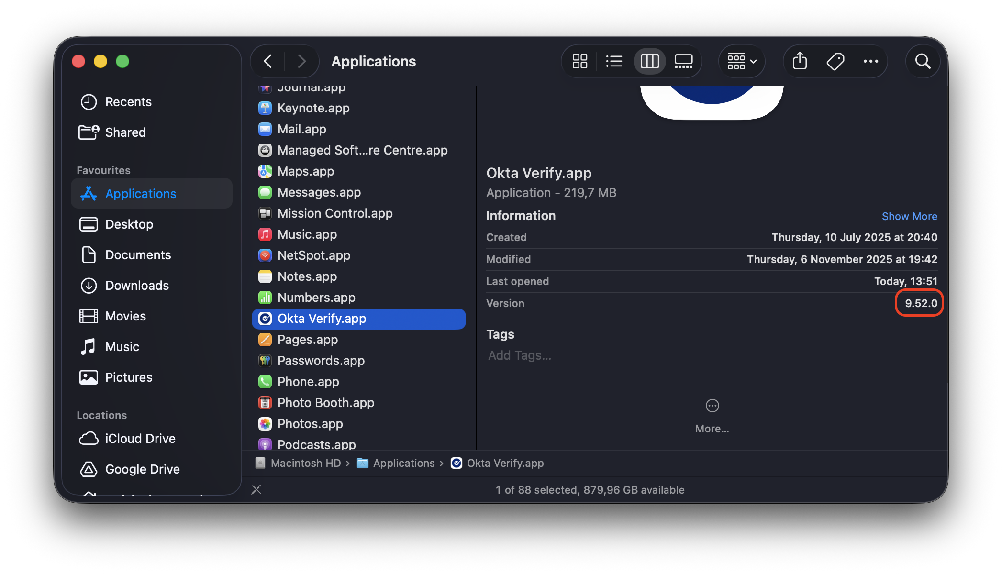Click the Tags icon in the toolbar

point(835,61)
